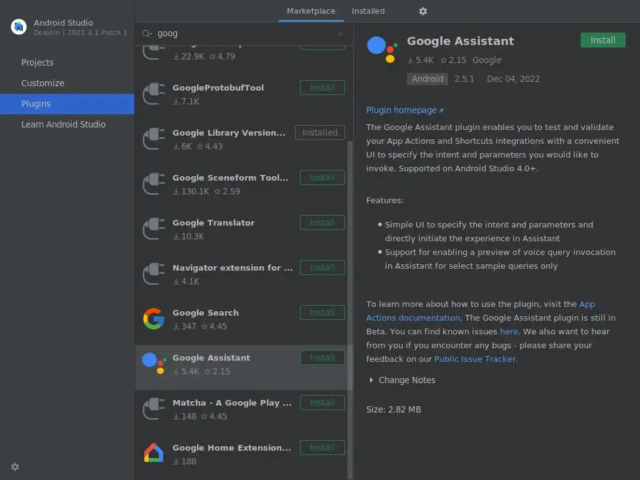Click the plugins settings gear icon
This screenshot has height=480, width=640.
[x=423, y=11]
